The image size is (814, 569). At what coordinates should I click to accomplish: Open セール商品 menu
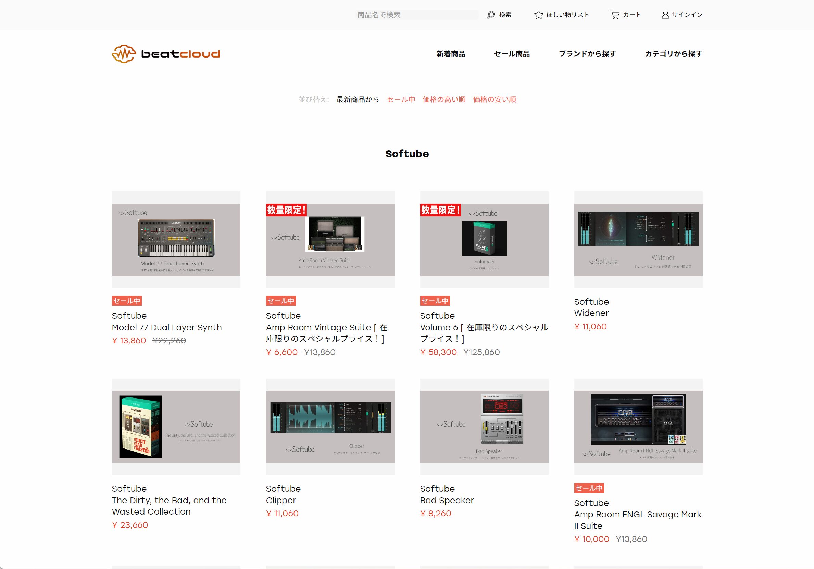coord(512,54)
